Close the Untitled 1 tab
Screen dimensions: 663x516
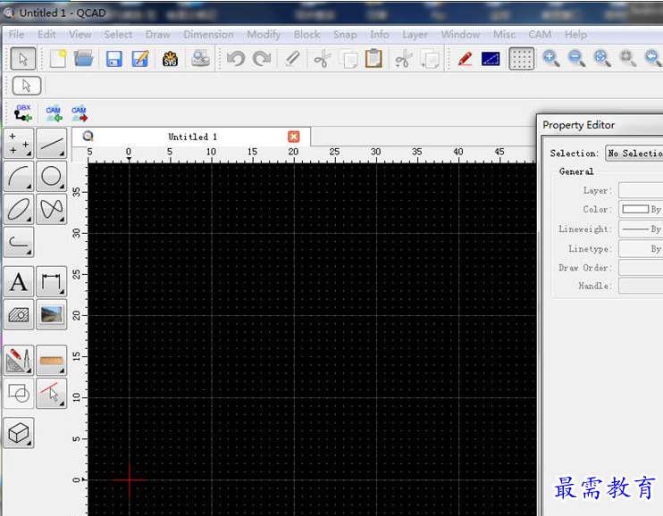(x=293, y=137)
